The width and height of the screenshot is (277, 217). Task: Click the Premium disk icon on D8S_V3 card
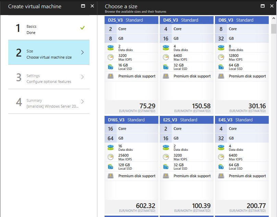click(221, 76)
